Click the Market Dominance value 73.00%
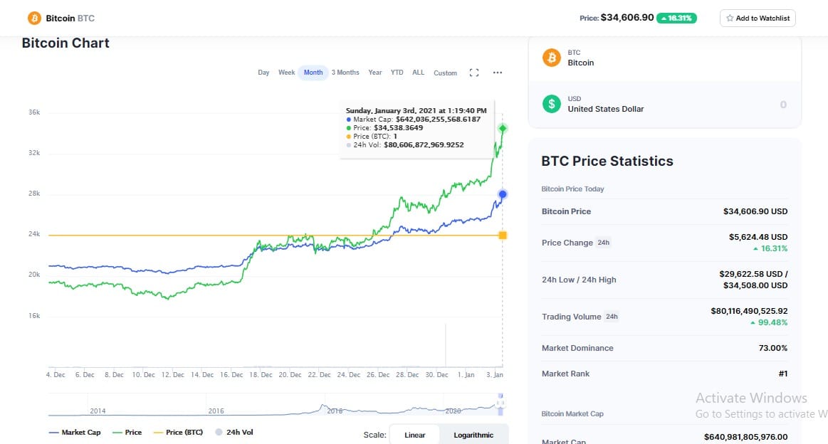Viewport: 828px width, 444px height. [x=772, y=348]
